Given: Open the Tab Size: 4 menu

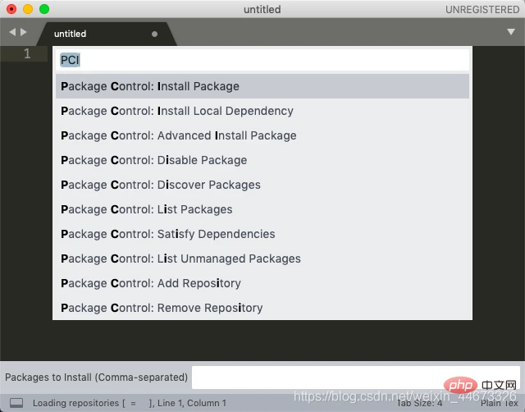Looking at the screenshot, I should [419, 403].
